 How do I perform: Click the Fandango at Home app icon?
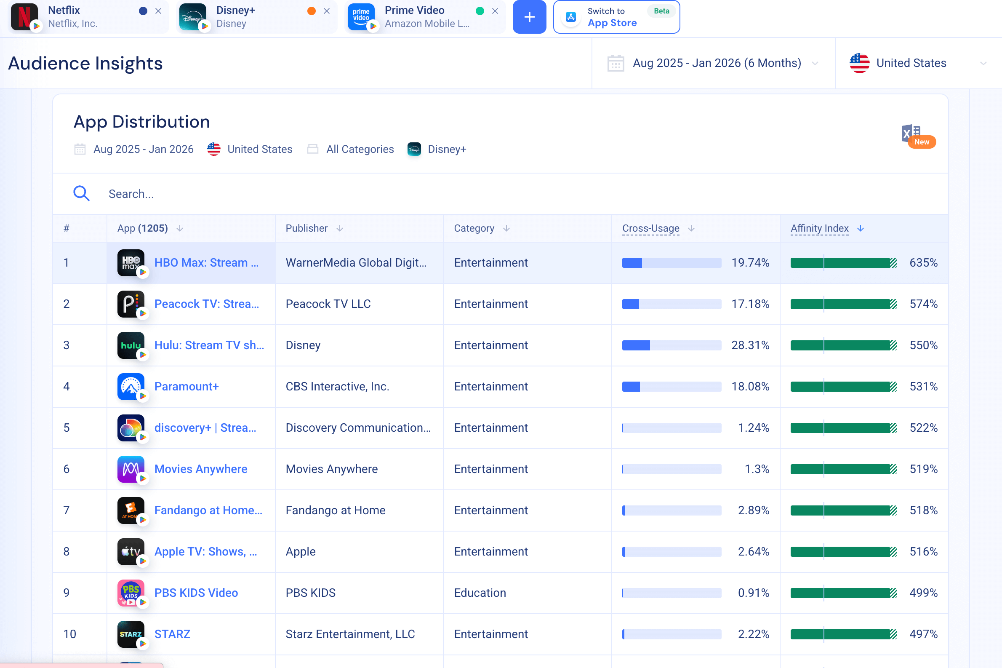[131, 511]
